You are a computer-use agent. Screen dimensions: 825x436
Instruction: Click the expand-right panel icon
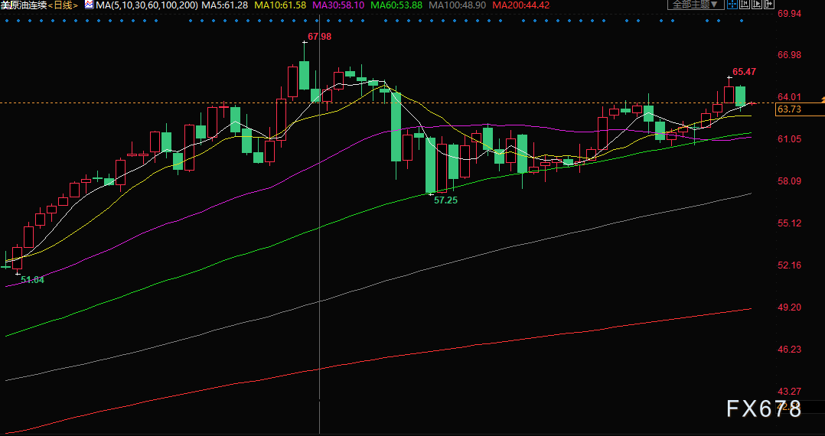point(768,5)
